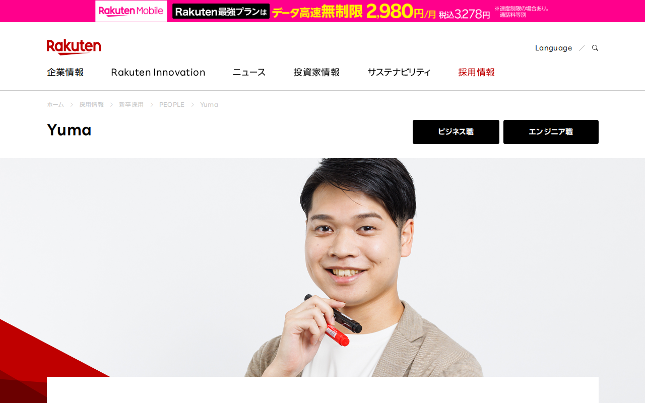This screenshot has height=403, width=645.
Task: Go to PEOPLE breadcrumb link
Action: pos(172,104)
